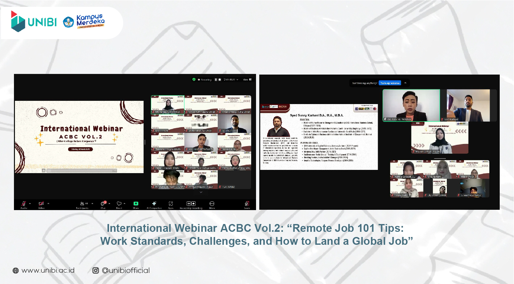Screen dimensions: 514x284
Task: Click the React heart icon
Action: point(119,204)
